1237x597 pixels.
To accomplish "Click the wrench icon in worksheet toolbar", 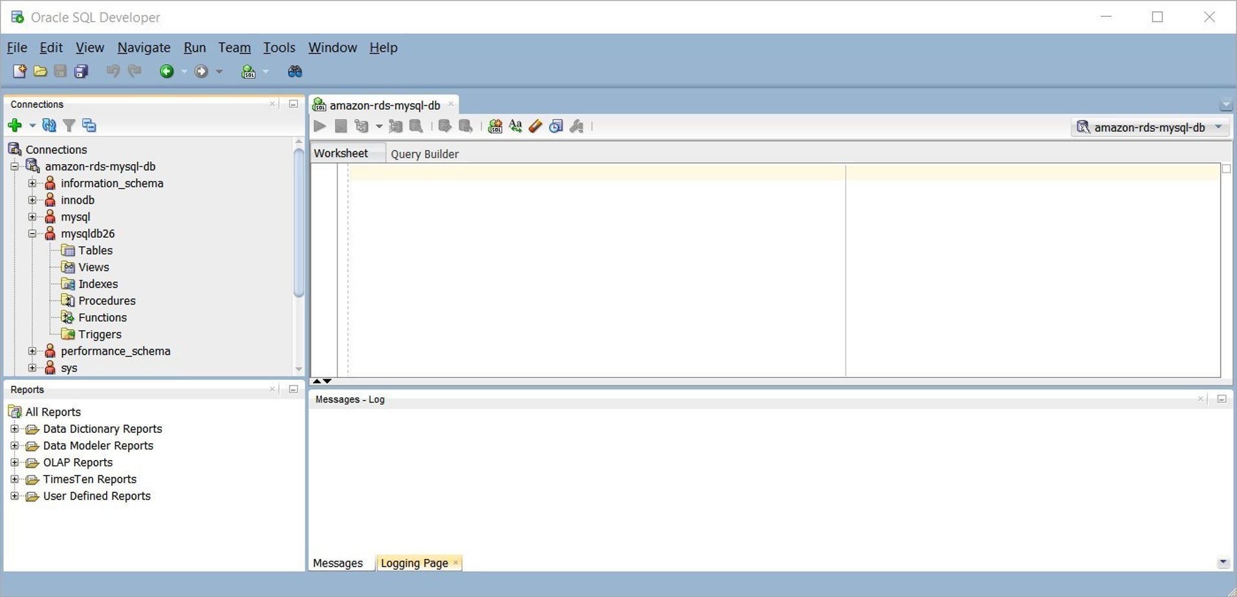I will pos(577,126).
